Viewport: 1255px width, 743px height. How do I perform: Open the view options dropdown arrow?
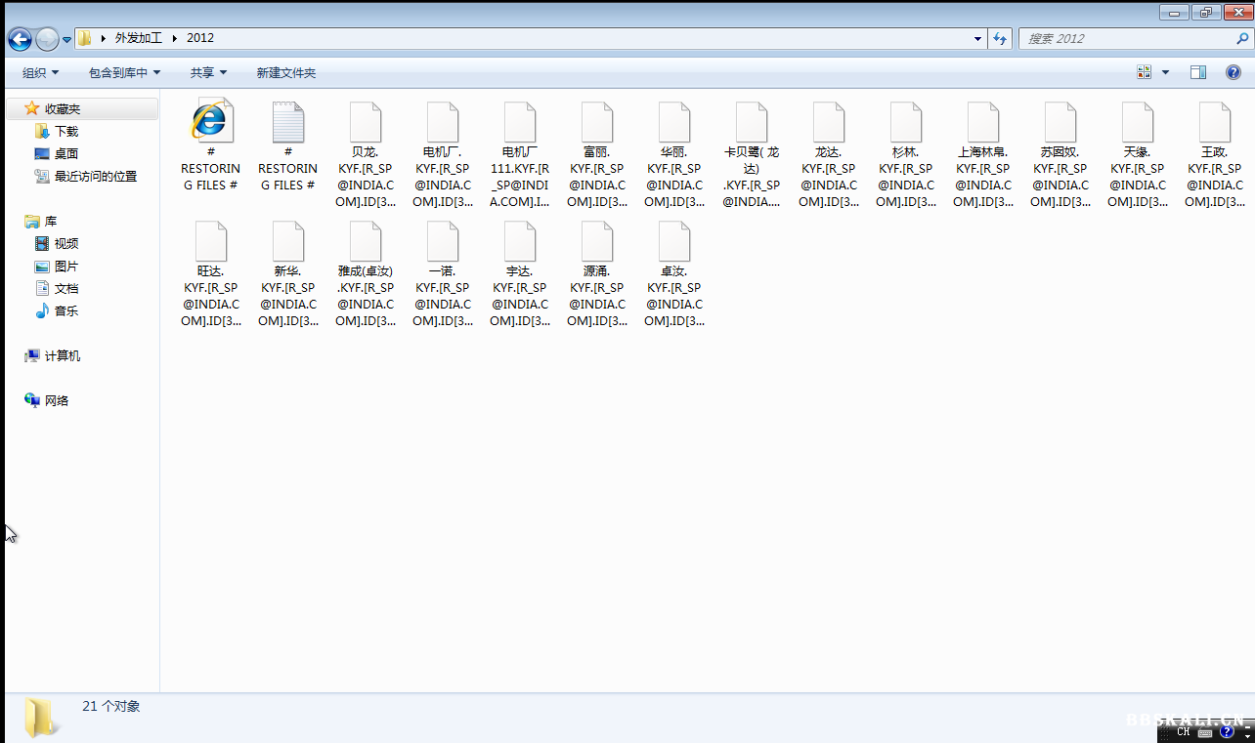pos(1165,72)
